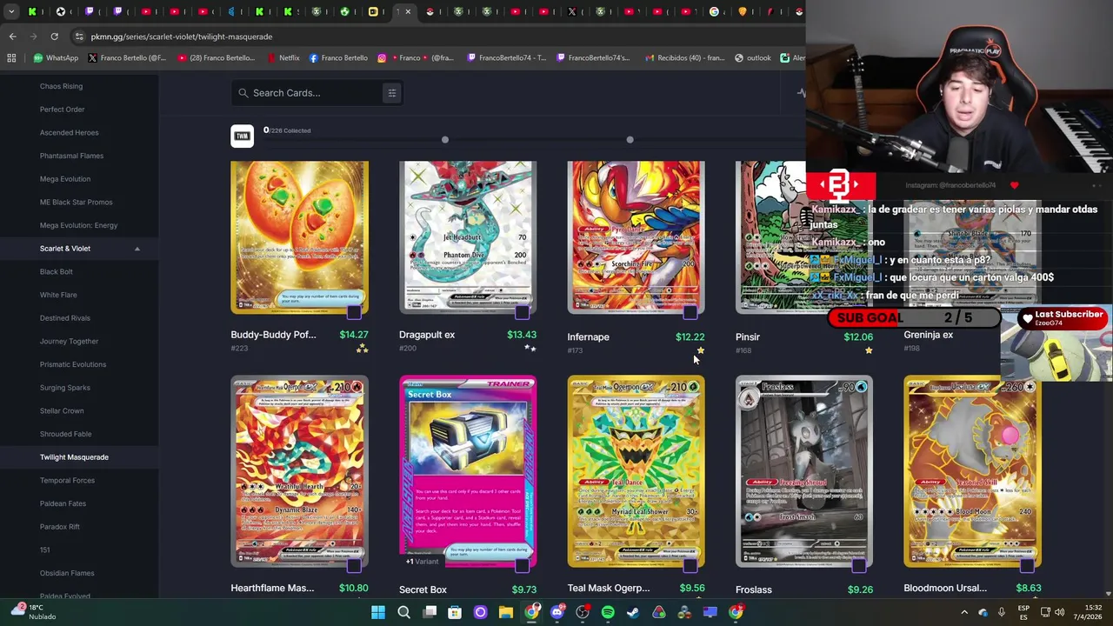The image size is (1113, 626).
Task: Reload the pkmn.gg page
Action: tap(54, 37)
